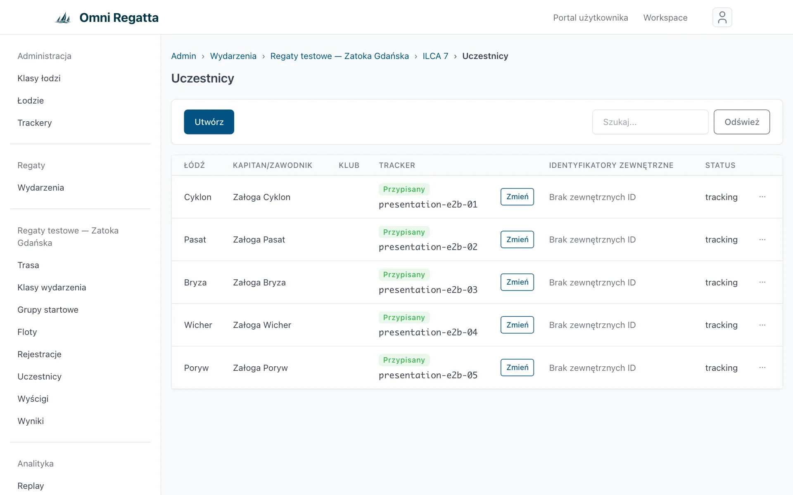
Task: Focus the Szukaj search field
Action: (x=650, y=122)
